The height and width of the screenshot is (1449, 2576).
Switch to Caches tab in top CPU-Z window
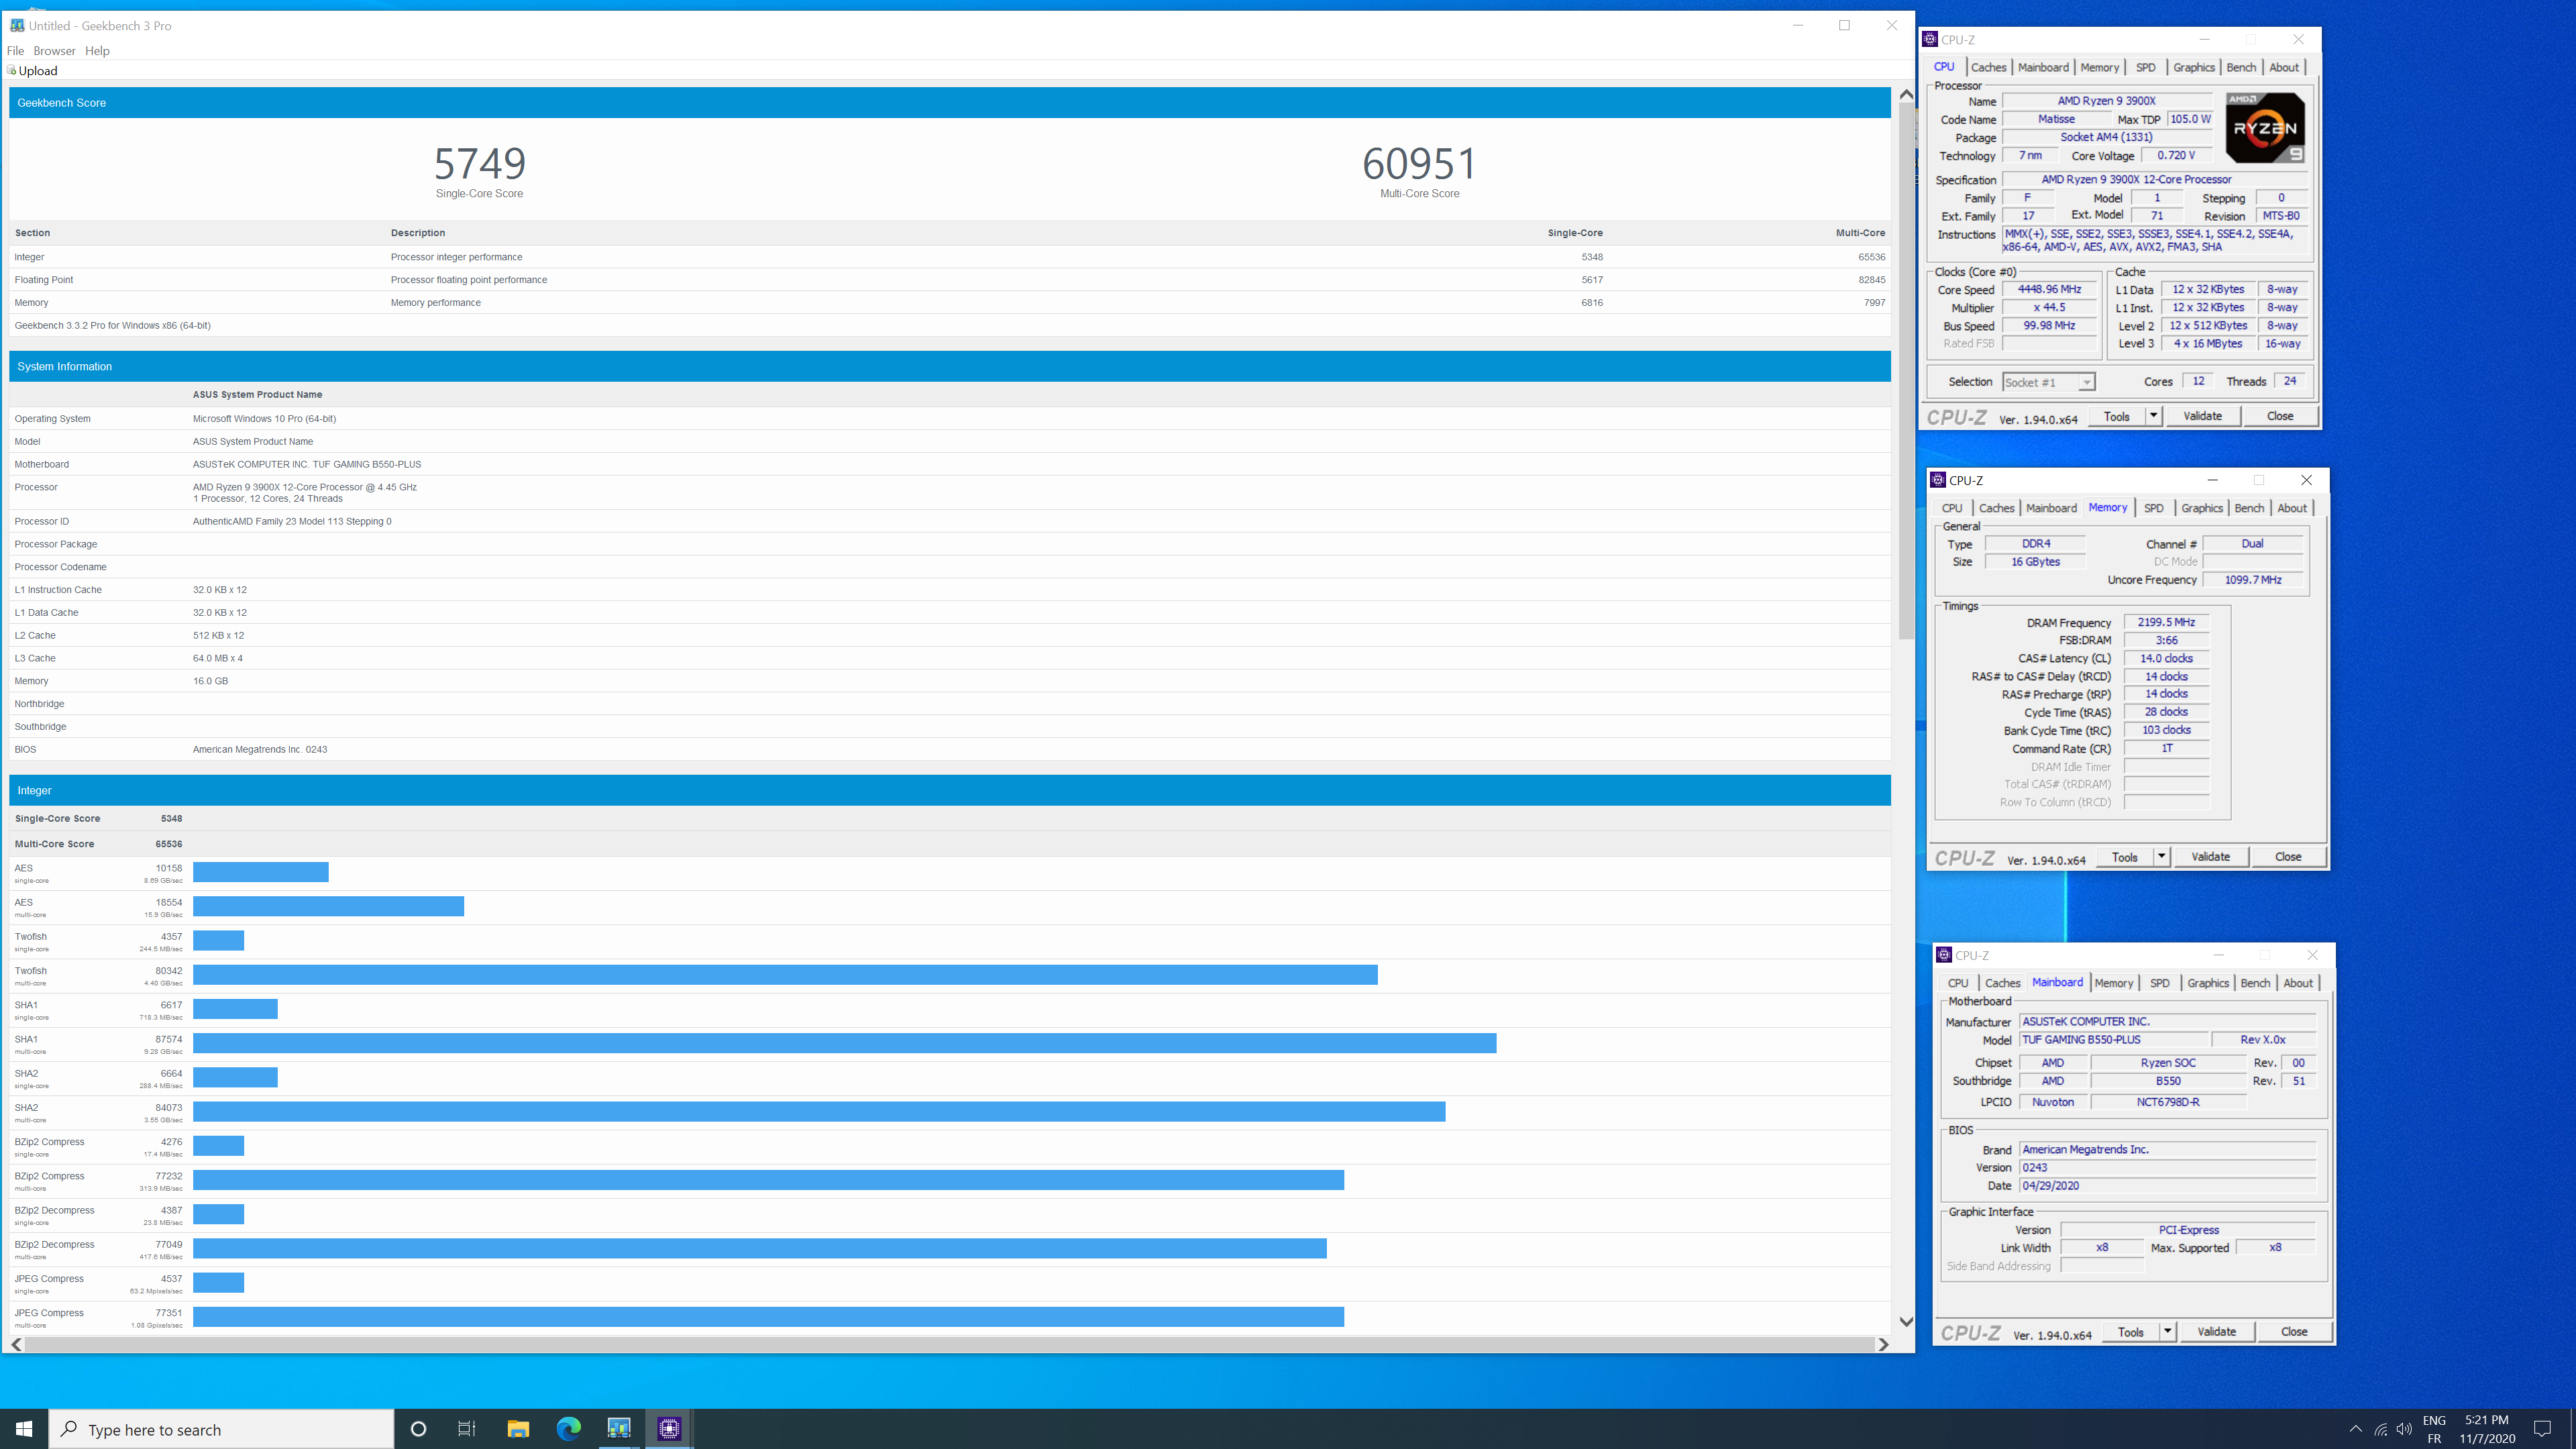pyautogui.click(x=1988, y=67)
